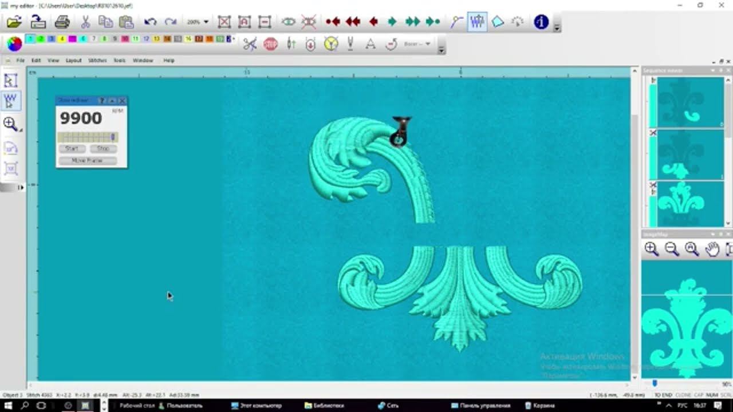Jump to last stitch with green arrow-dot

432,22
